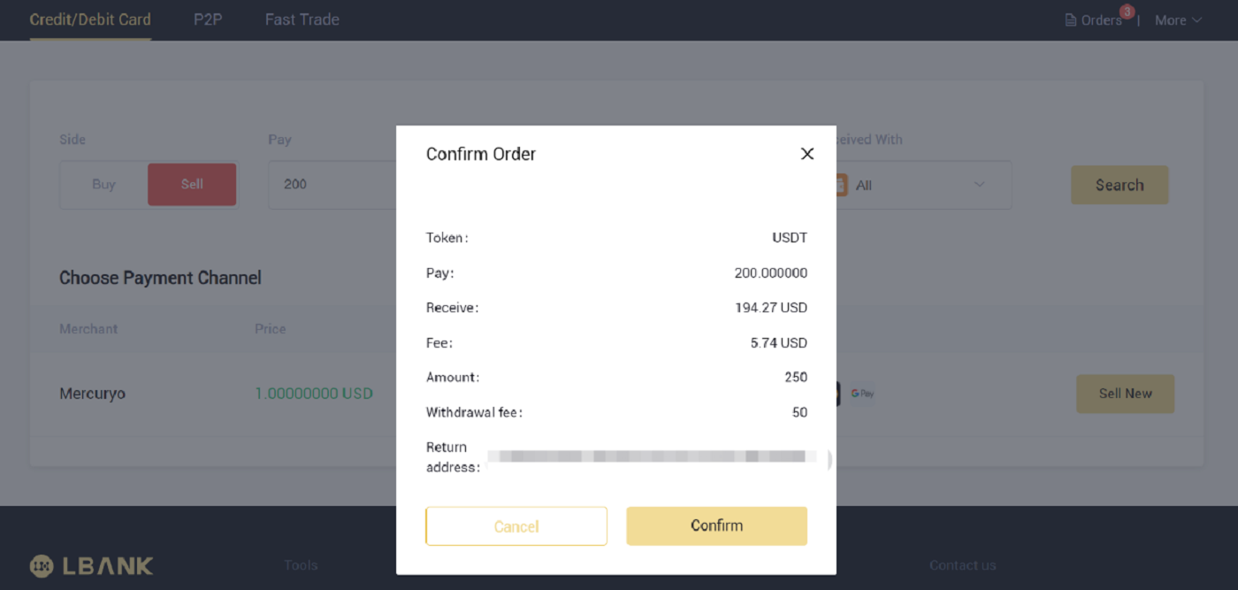The height and width of the screenshot is (590, 1238).
Task: Cancel the Confirm Order dialog
Action: [x=516, y=525]
